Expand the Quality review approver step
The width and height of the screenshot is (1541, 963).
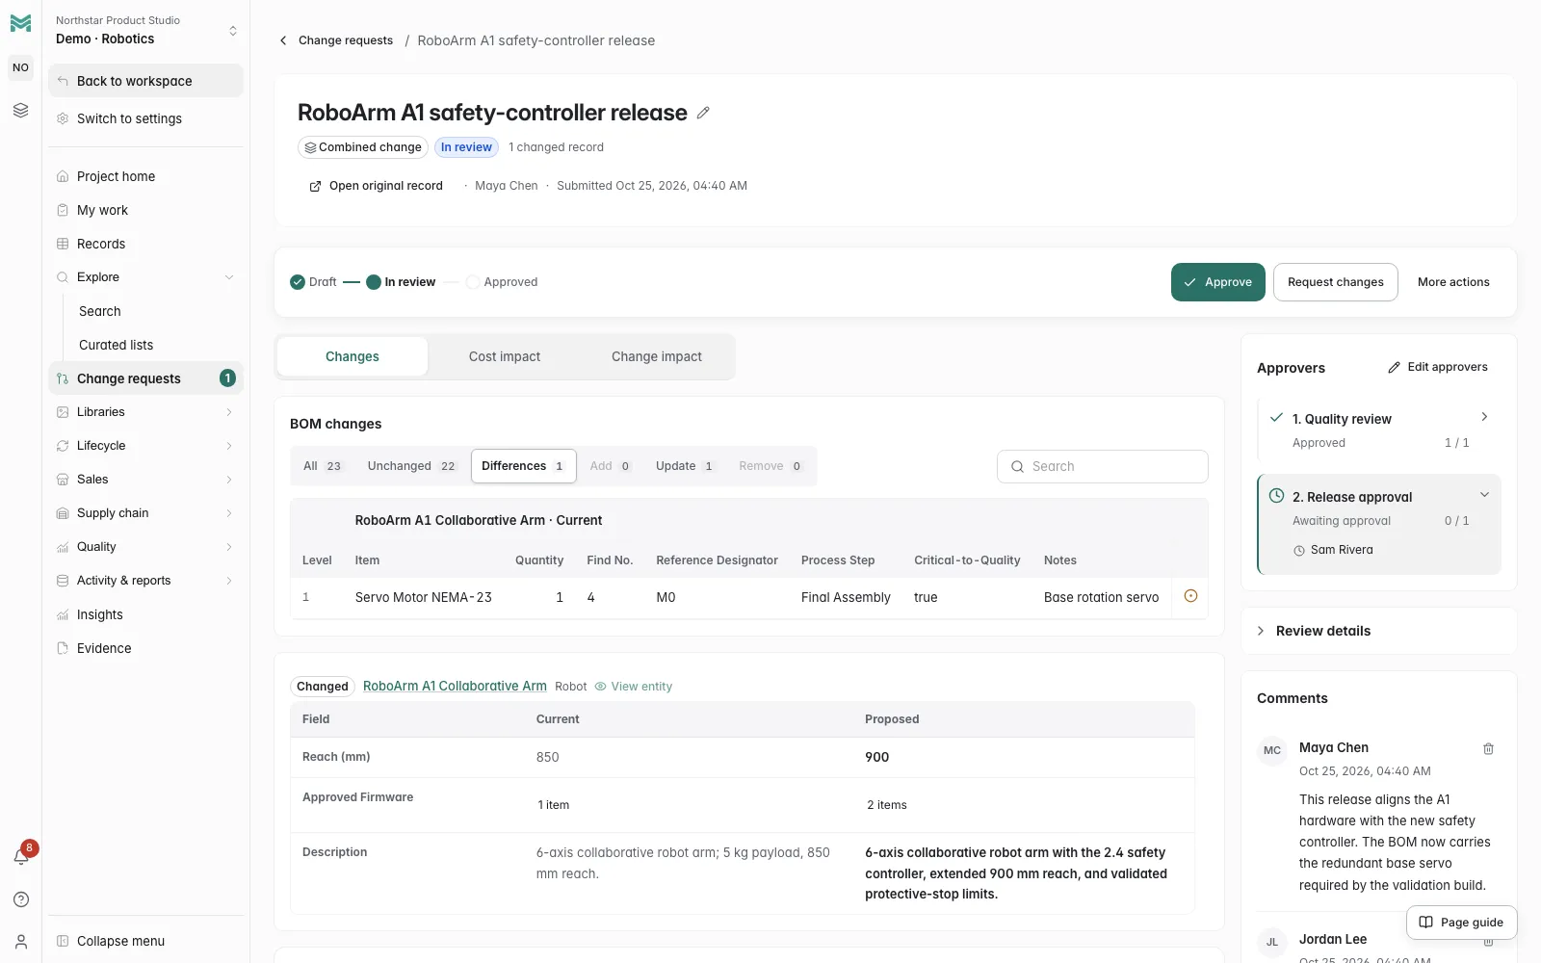tap(1484, 417)
